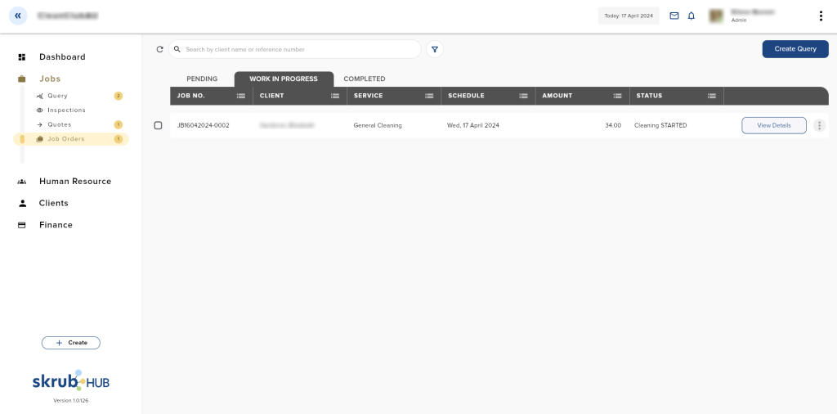Click the admin user avatar
This screenshot has width=837, height=414.
[x=716, y=16]
